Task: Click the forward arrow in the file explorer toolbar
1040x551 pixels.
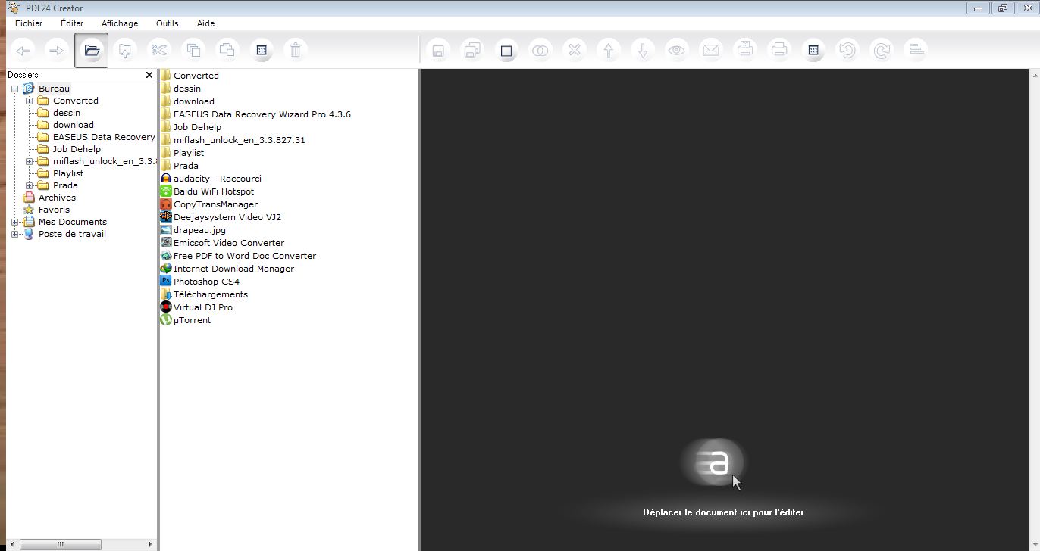Action: point(57,51)
